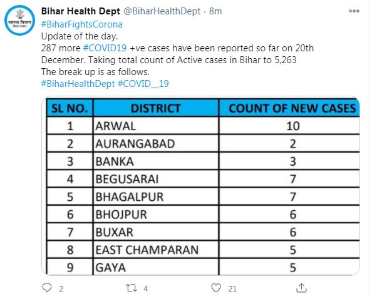The image size is (372, 294).
Task: Click the Bihar Health Dept account name
Action: point(81,11)
